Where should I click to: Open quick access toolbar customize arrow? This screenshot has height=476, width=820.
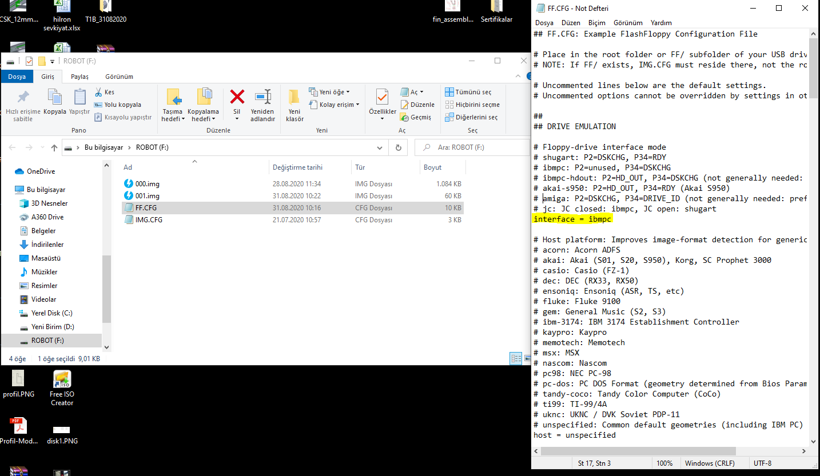pyautogui.click(x=53, y=61)
